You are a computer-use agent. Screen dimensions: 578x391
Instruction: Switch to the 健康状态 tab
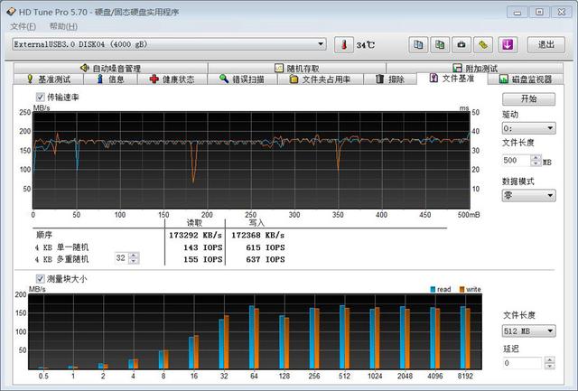coord(172,79)
